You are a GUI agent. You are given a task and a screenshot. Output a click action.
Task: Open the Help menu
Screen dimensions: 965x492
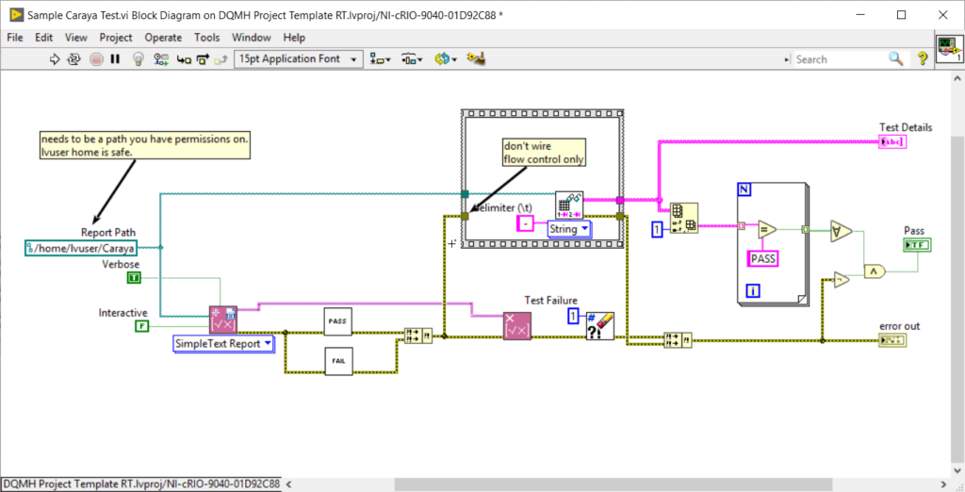click(294, 38)
